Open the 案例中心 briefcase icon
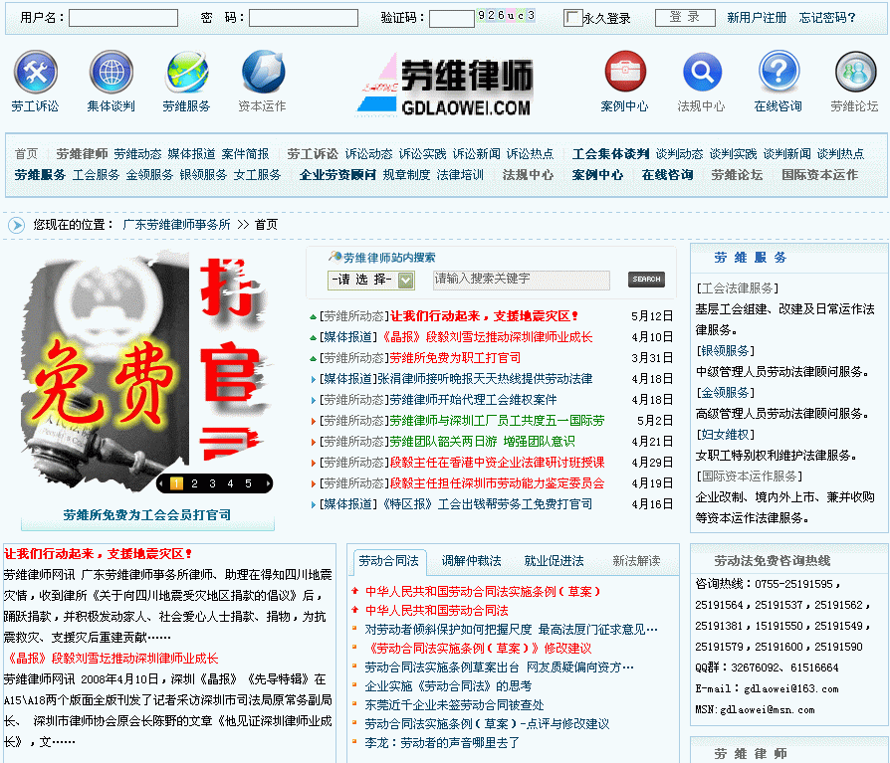The height and width of the screenshot is (763, 890). coord(625,73)
